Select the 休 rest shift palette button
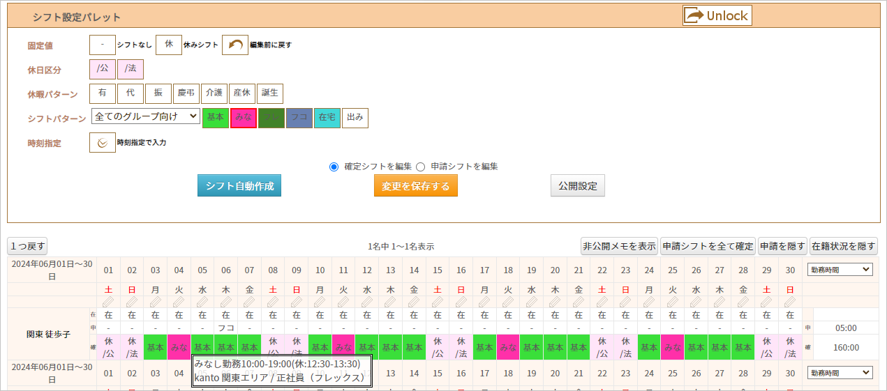Image resolution: width=887 pixels, height=391 pixels. point(169,45)
